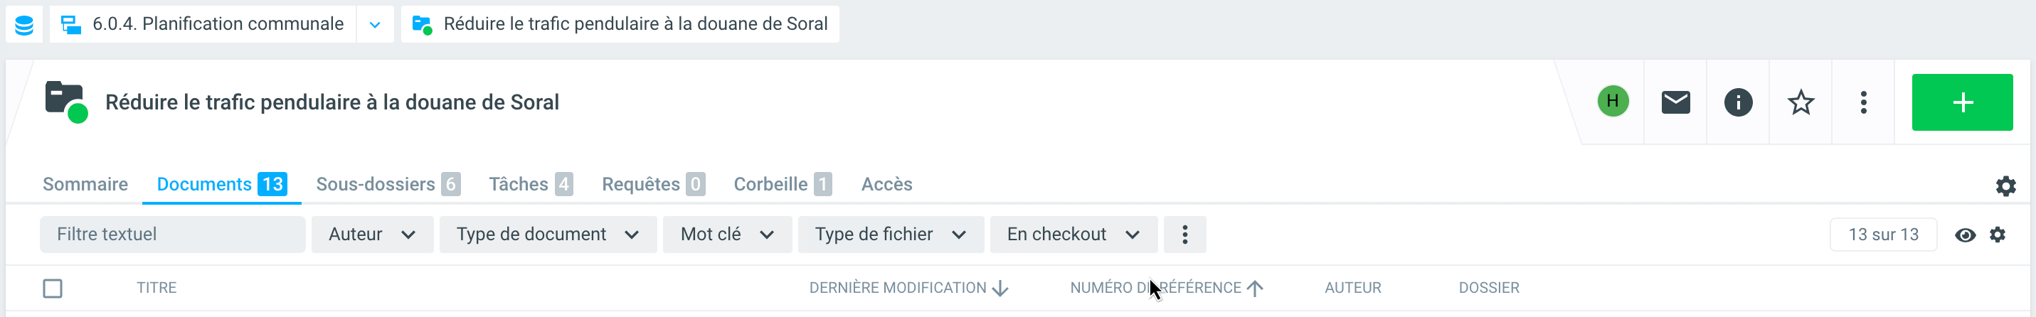This screenshot has height=317, width=2036.
Task: Check the select-all documents checkbox
Action: tap(53, 289)
